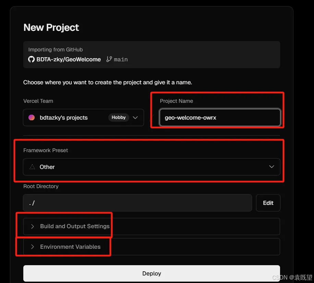Screen dimensions: 314x283
Task: Click the Root Directory label
Action: (41, 186)
